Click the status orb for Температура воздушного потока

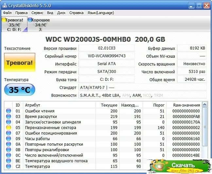tap(9, 161)
